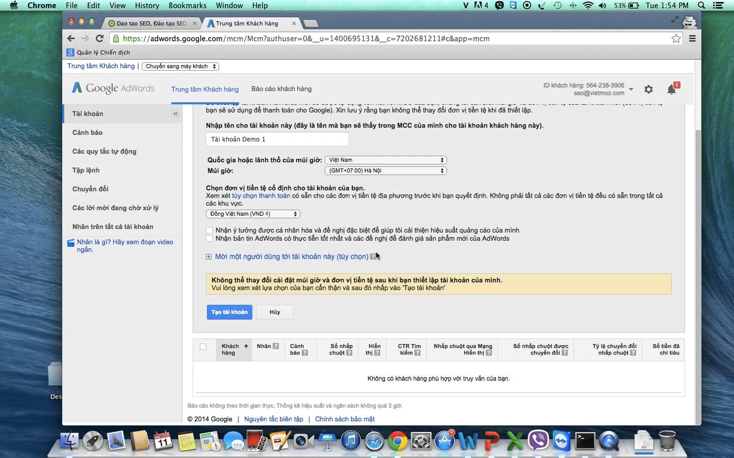The height and width of the screenshot is (458, 734).
Task: Switch to Báo cáo khách hàng tab
Action: click(281, 89)
